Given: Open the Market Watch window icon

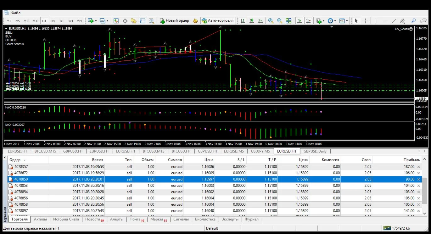Looking at the screenshot, I should [x=116, y=21].
